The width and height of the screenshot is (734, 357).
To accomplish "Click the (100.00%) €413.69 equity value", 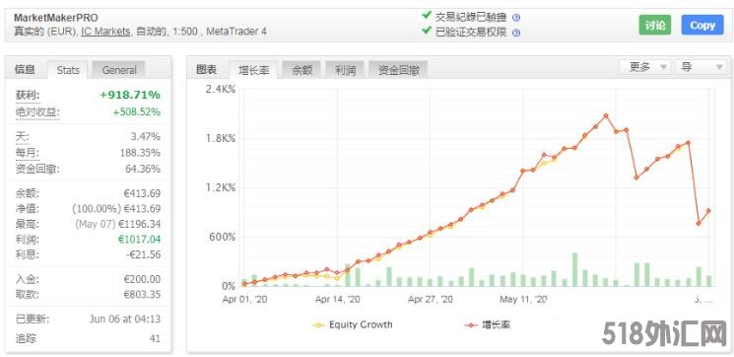I will pyautogui.click(x=116, y=208).
